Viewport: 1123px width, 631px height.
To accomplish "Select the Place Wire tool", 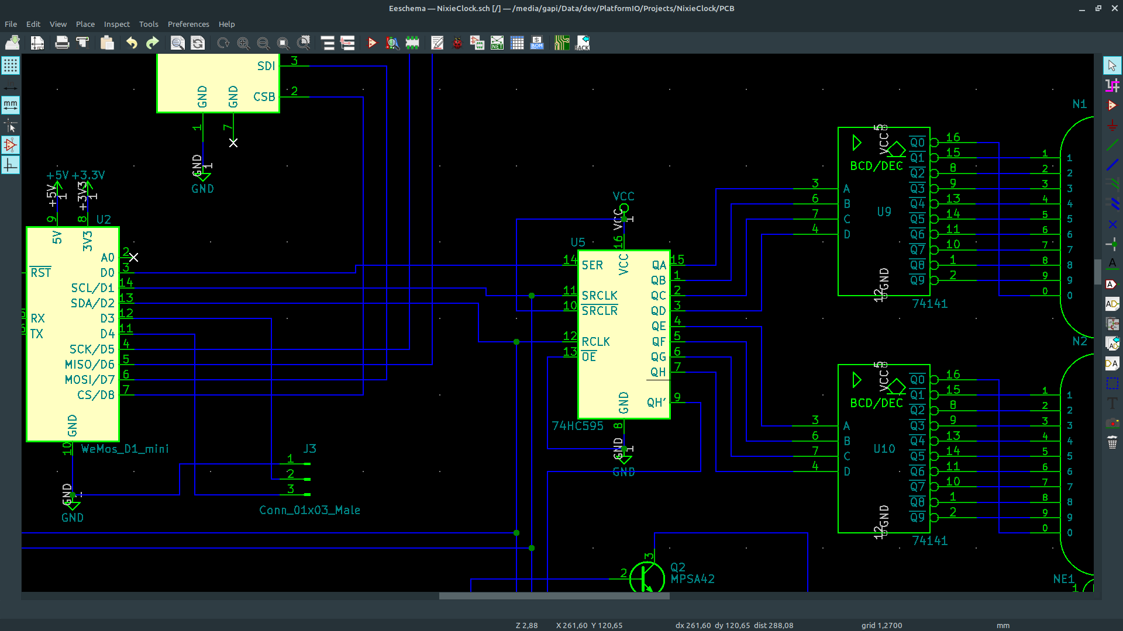I will (1112, 145).
